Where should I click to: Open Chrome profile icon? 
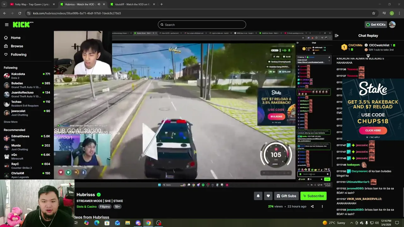tap(392, 13)
